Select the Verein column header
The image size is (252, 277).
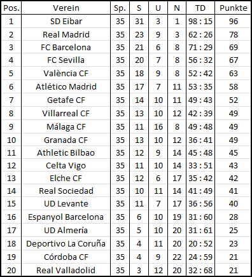(66, 8)
